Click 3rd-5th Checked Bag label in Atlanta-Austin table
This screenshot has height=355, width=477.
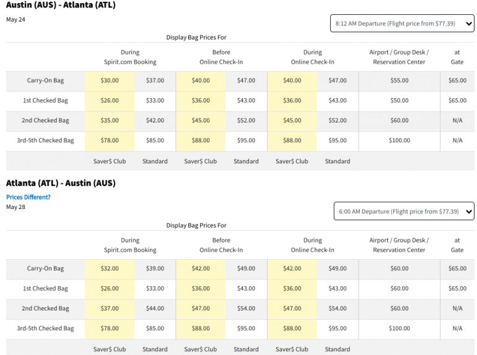pyautogui.click(x=45, y=328)
